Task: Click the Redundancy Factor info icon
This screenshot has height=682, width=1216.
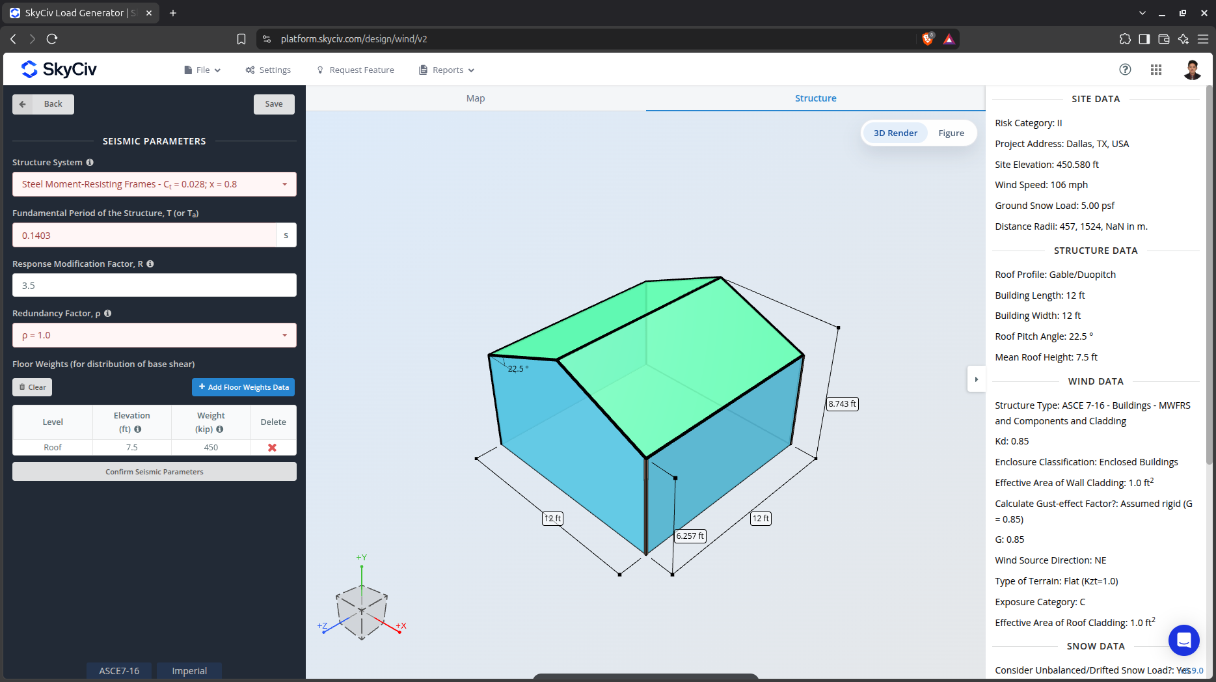Action: pos(108,313)
